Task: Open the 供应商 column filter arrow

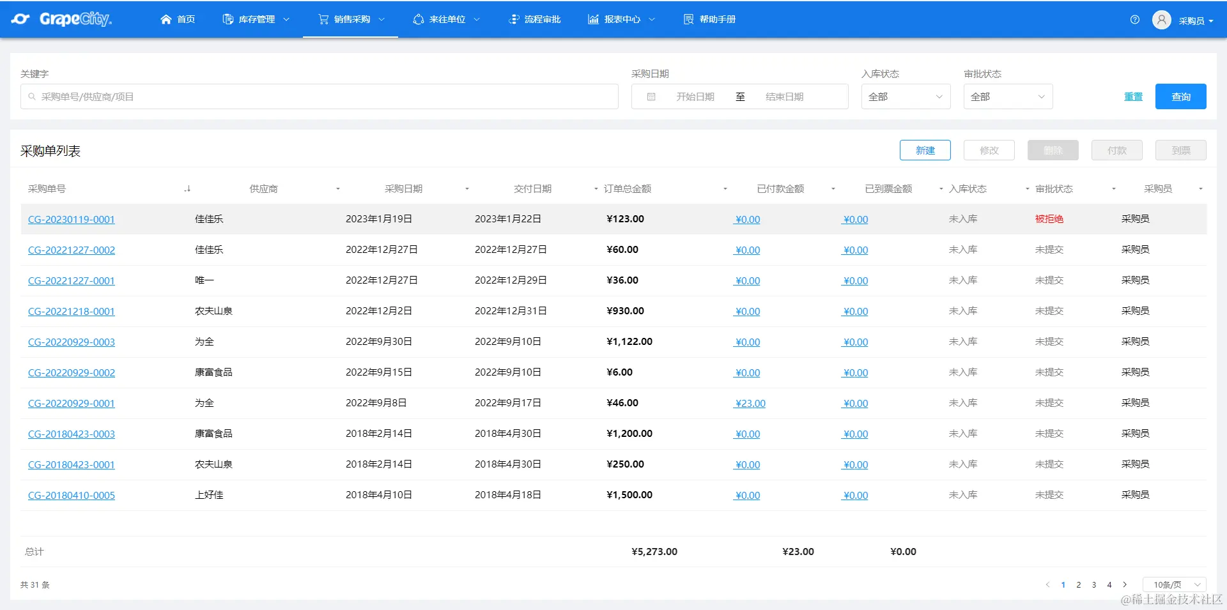Action: (x=338, y=189)
